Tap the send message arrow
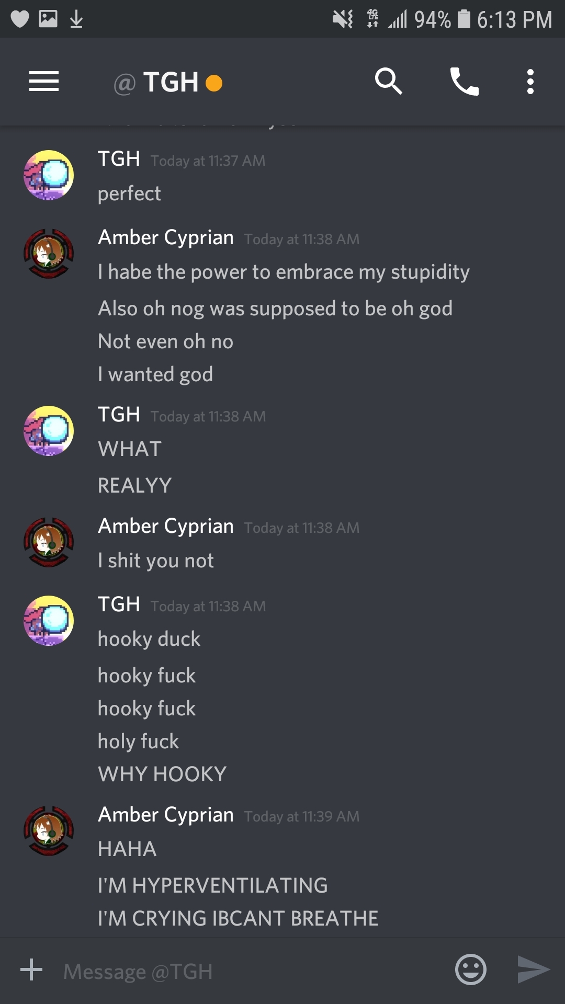The image size is (565, 1004). point(534,969)
